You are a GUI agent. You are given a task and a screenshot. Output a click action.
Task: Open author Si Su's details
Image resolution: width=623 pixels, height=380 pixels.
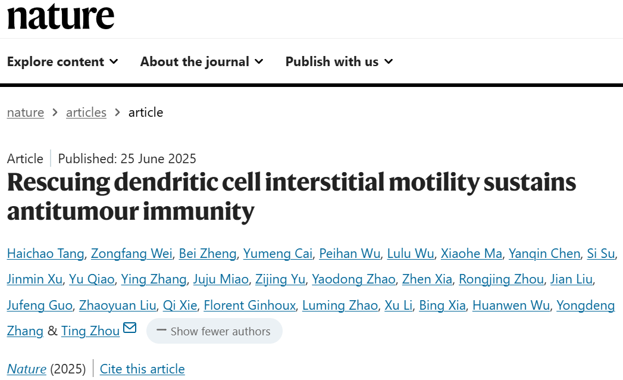(600, 254)
